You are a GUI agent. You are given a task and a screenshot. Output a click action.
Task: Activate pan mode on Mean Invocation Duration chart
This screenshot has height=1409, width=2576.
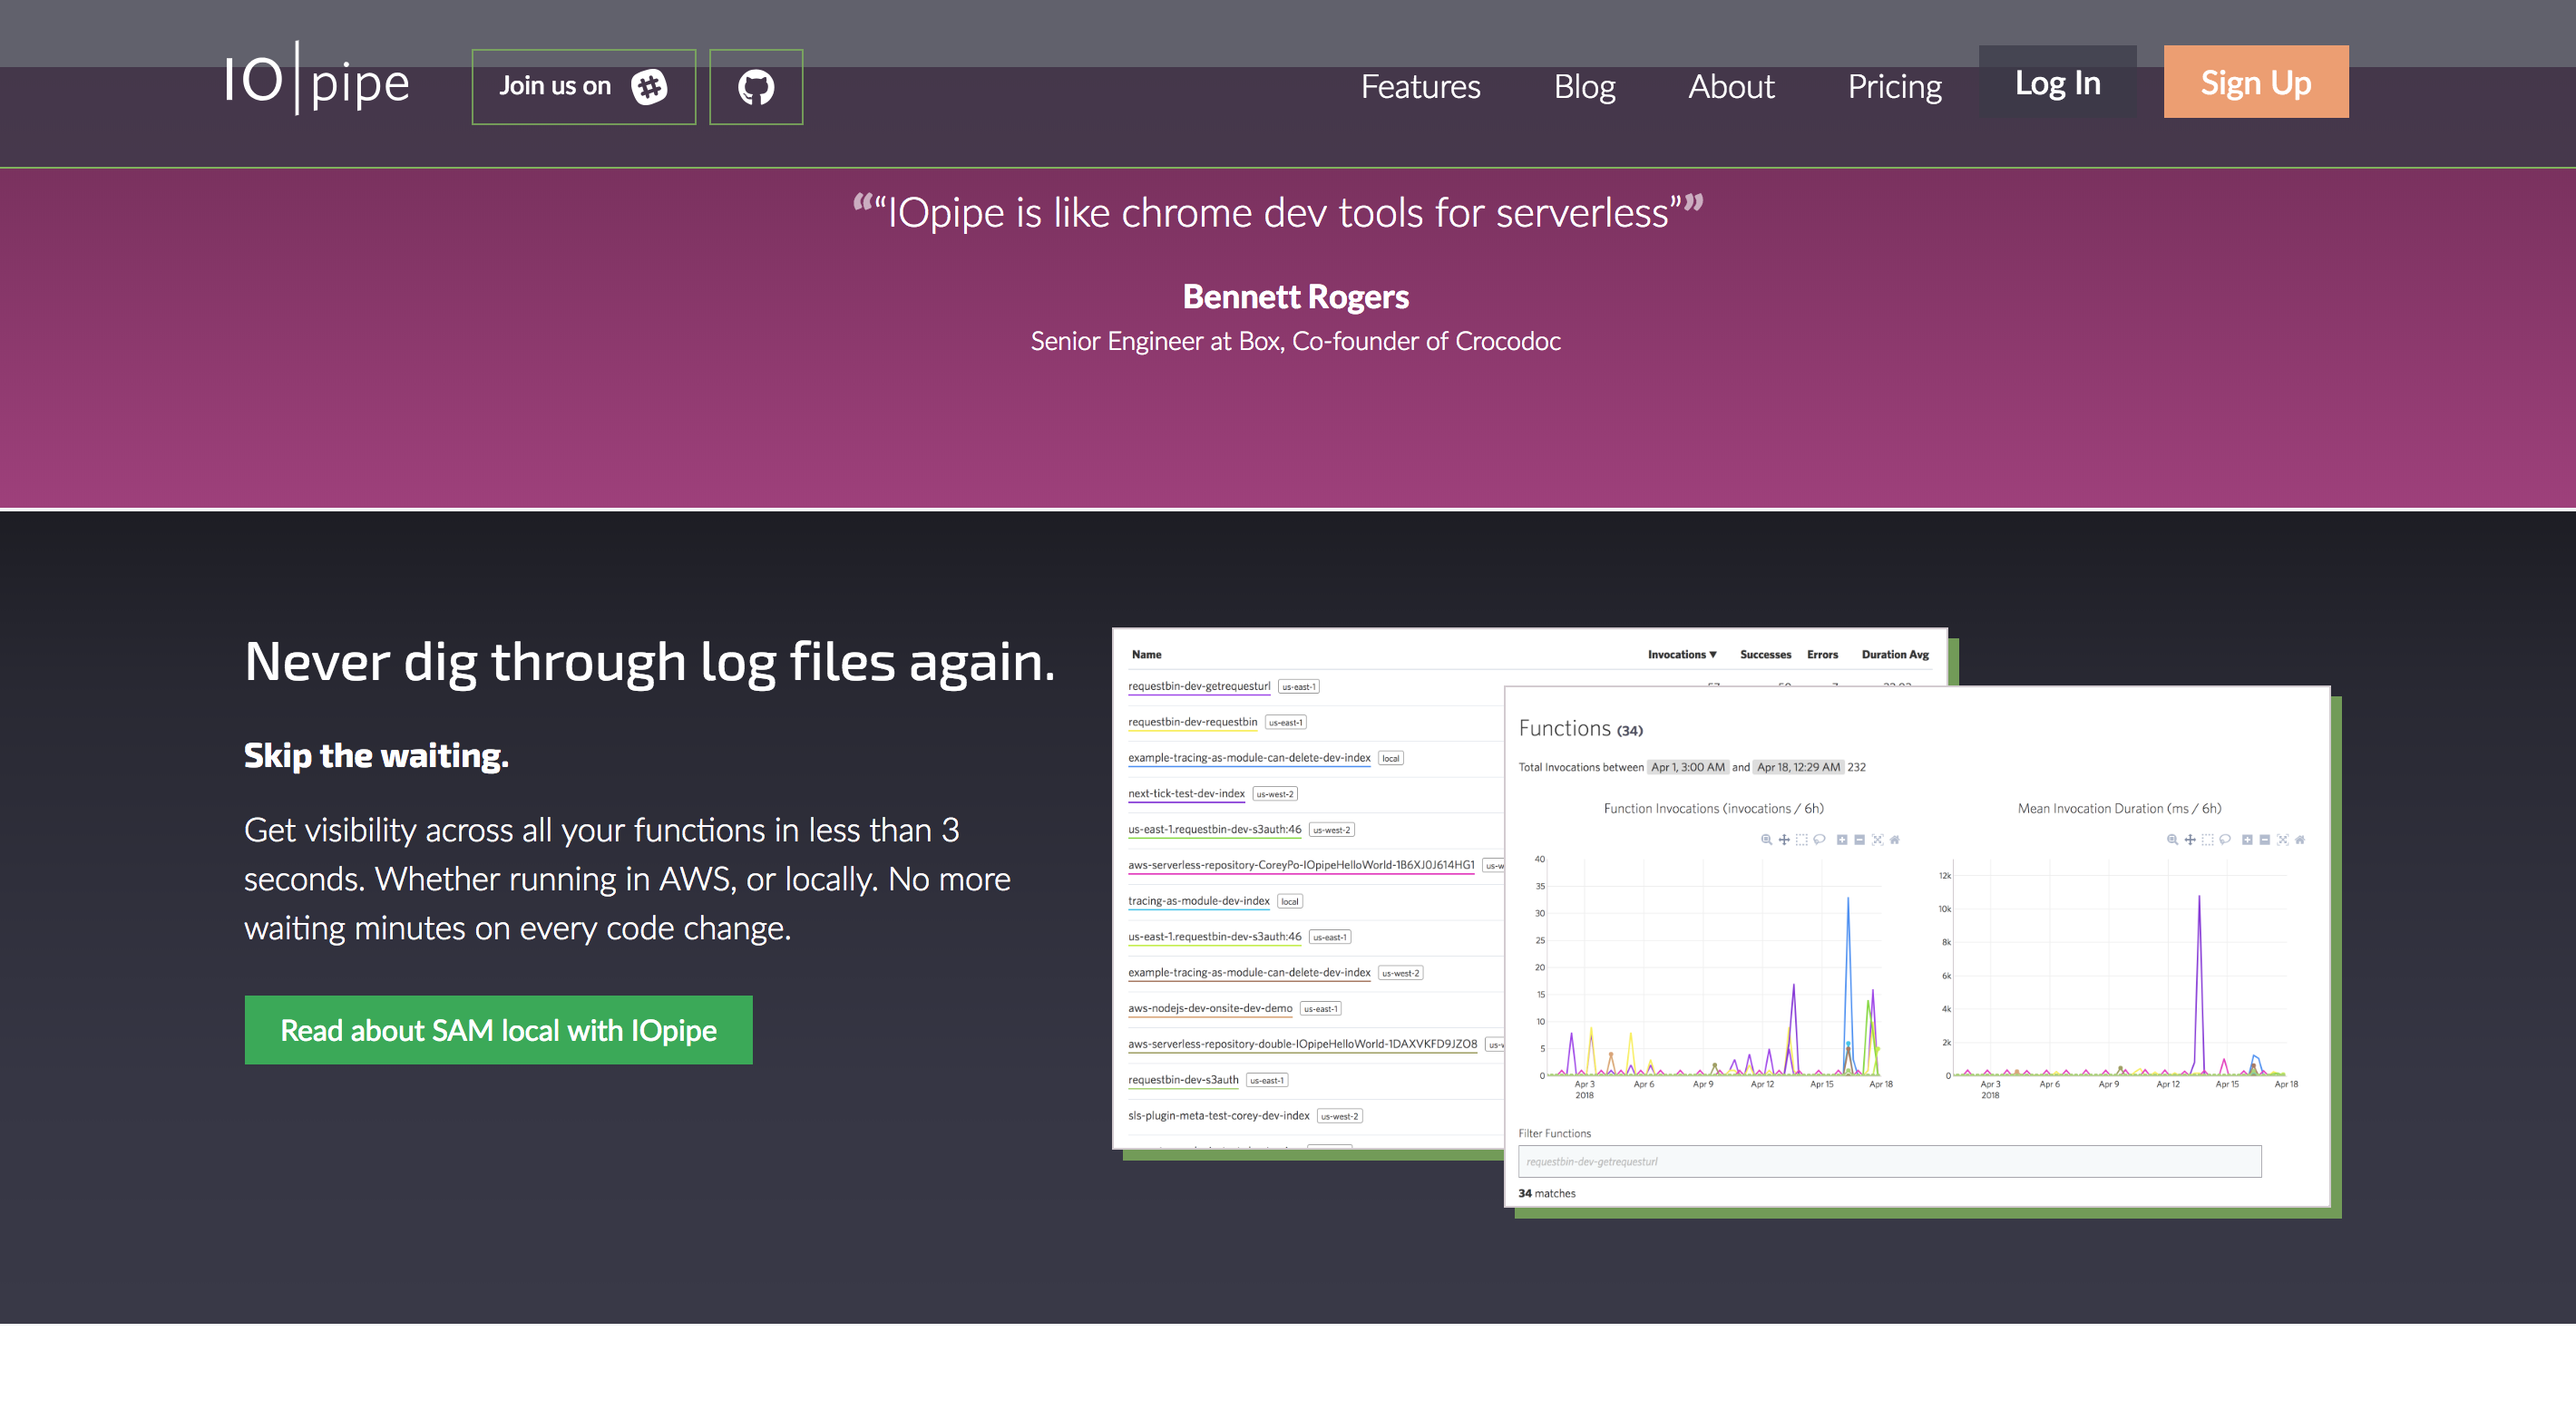point(2191,841)
